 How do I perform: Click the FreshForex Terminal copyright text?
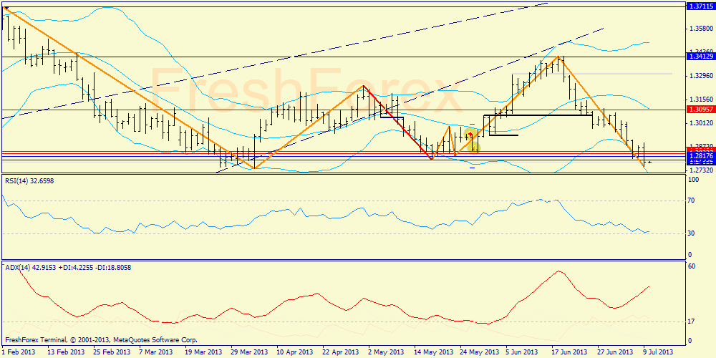coord(101,340)
